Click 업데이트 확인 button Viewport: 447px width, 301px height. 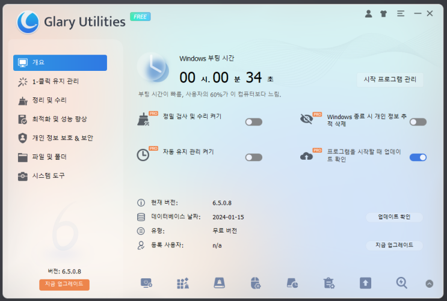point(394,217)
